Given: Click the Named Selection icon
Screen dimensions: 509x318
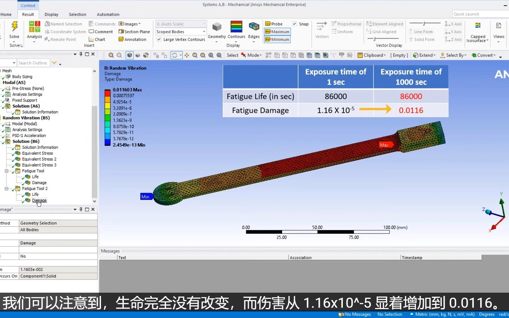Looking at the screenshot, I should (64, 24).
